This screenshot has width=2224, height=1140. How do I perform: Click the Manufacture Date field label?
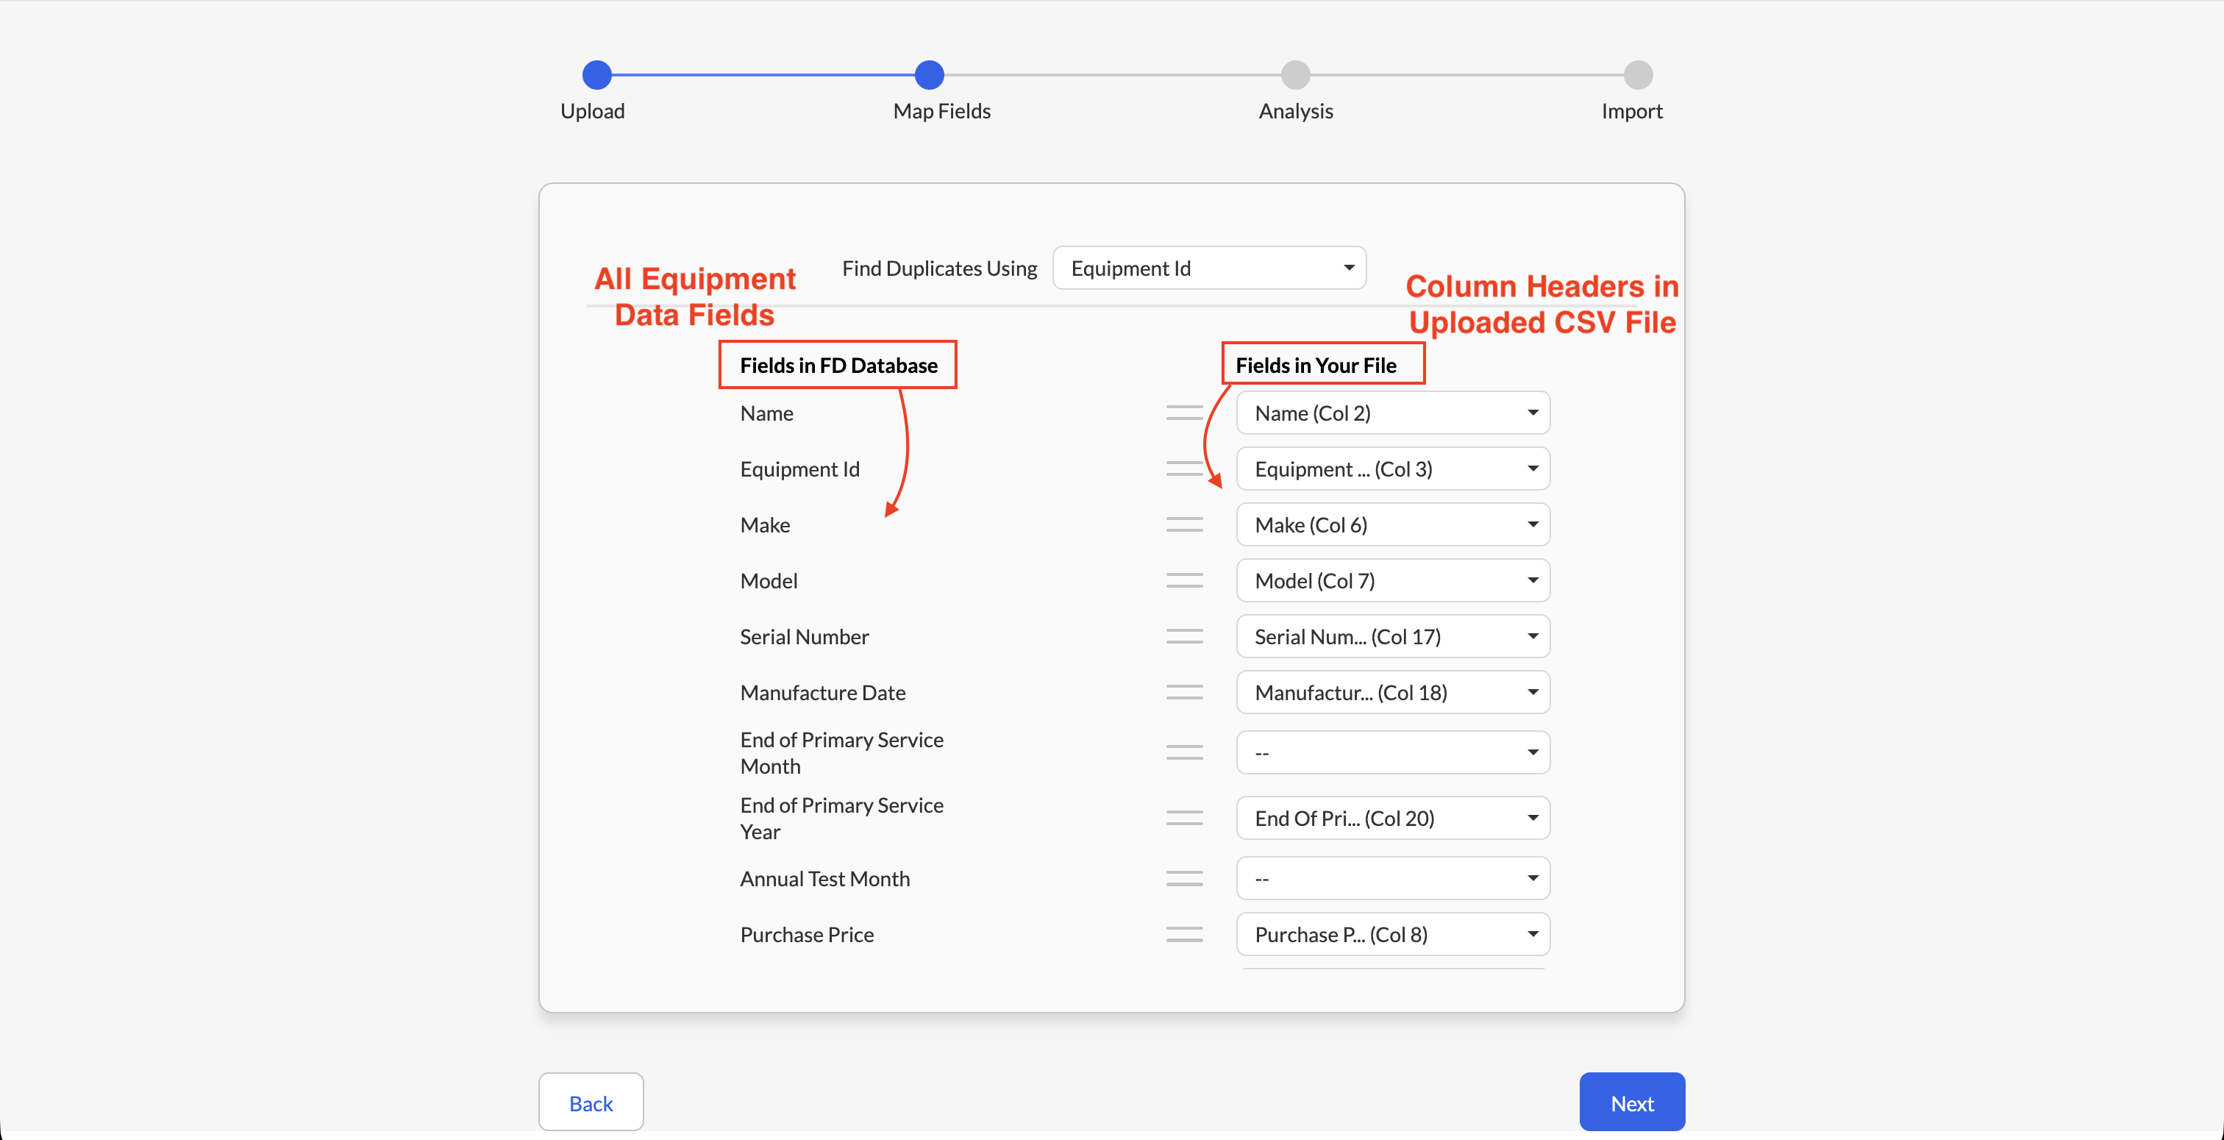coord(823,693)
